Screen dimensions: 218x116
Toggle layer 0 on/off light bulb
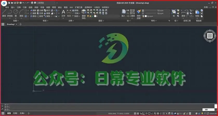tap(88, 16)
